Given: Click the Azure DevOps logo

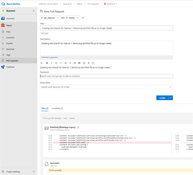Looking at the screenshot, I should point(3,4).
